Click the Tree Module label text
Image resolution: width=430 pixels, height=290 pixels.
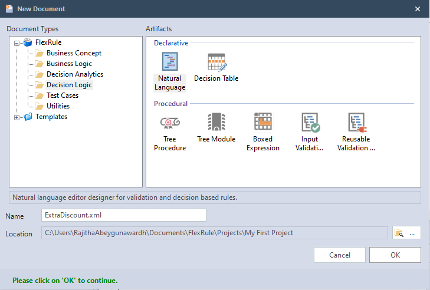point(216,139)
